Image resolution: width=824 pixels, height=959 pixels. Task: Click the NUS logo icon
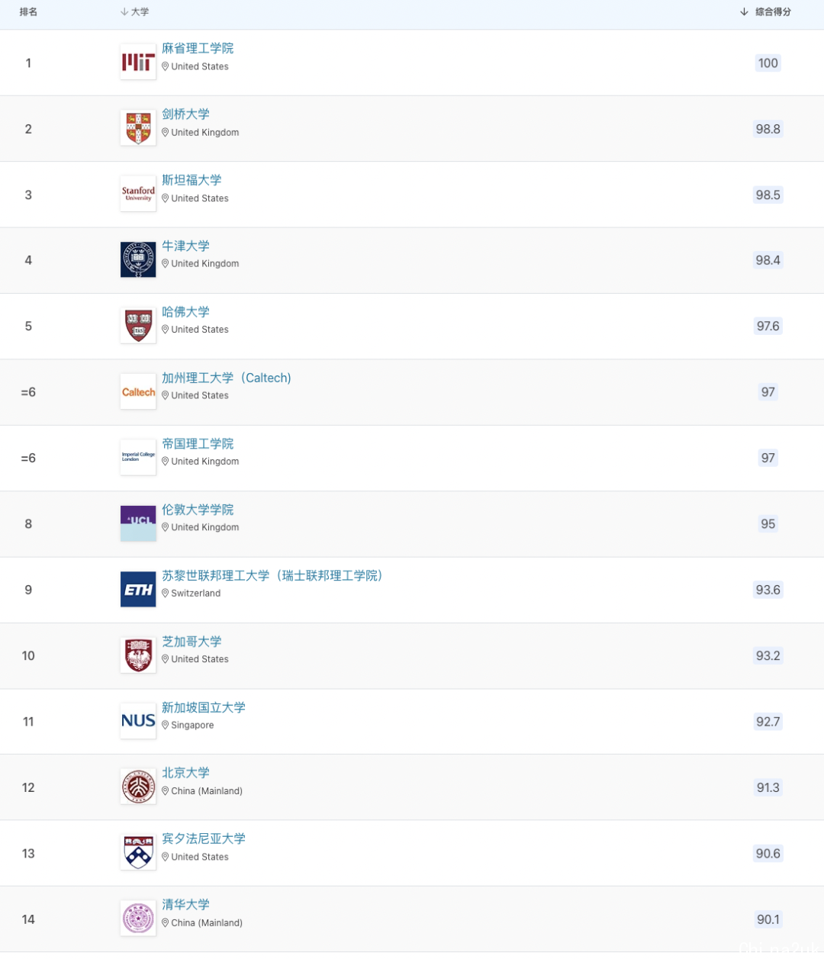[x=138, y=721]
